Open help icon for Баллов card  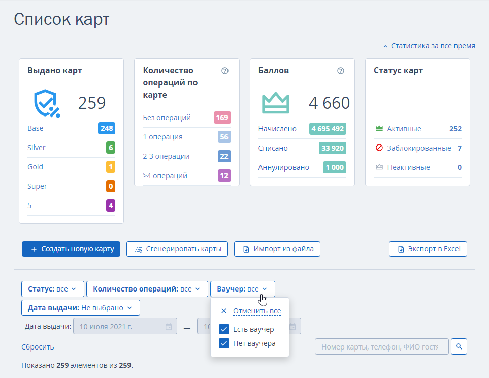click(x=341, y=71)
